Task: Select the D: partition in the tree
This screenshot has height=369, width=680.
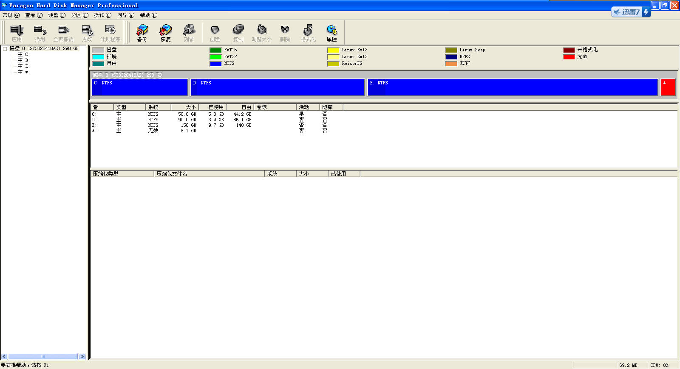Action: pyautogui.click(x=27, y=61)
